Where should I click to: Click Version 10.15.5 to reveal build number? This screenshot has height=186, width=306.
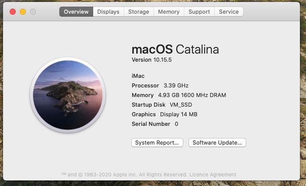point(151,60)
